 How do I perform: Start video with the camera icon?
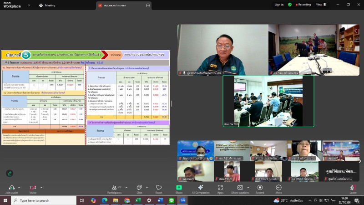coord(33,187)
